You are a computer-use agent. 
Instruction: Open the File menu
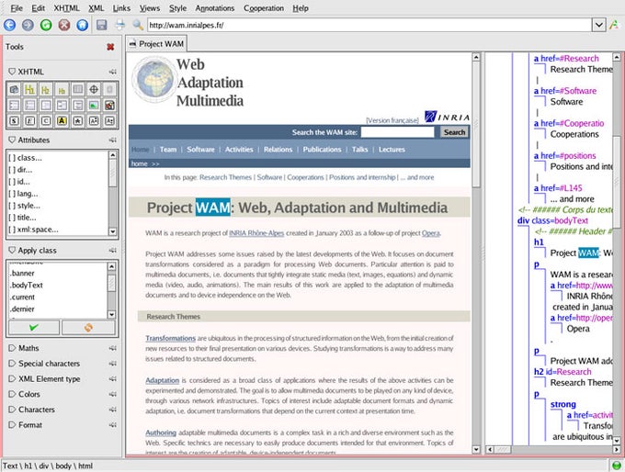point(17,8)
